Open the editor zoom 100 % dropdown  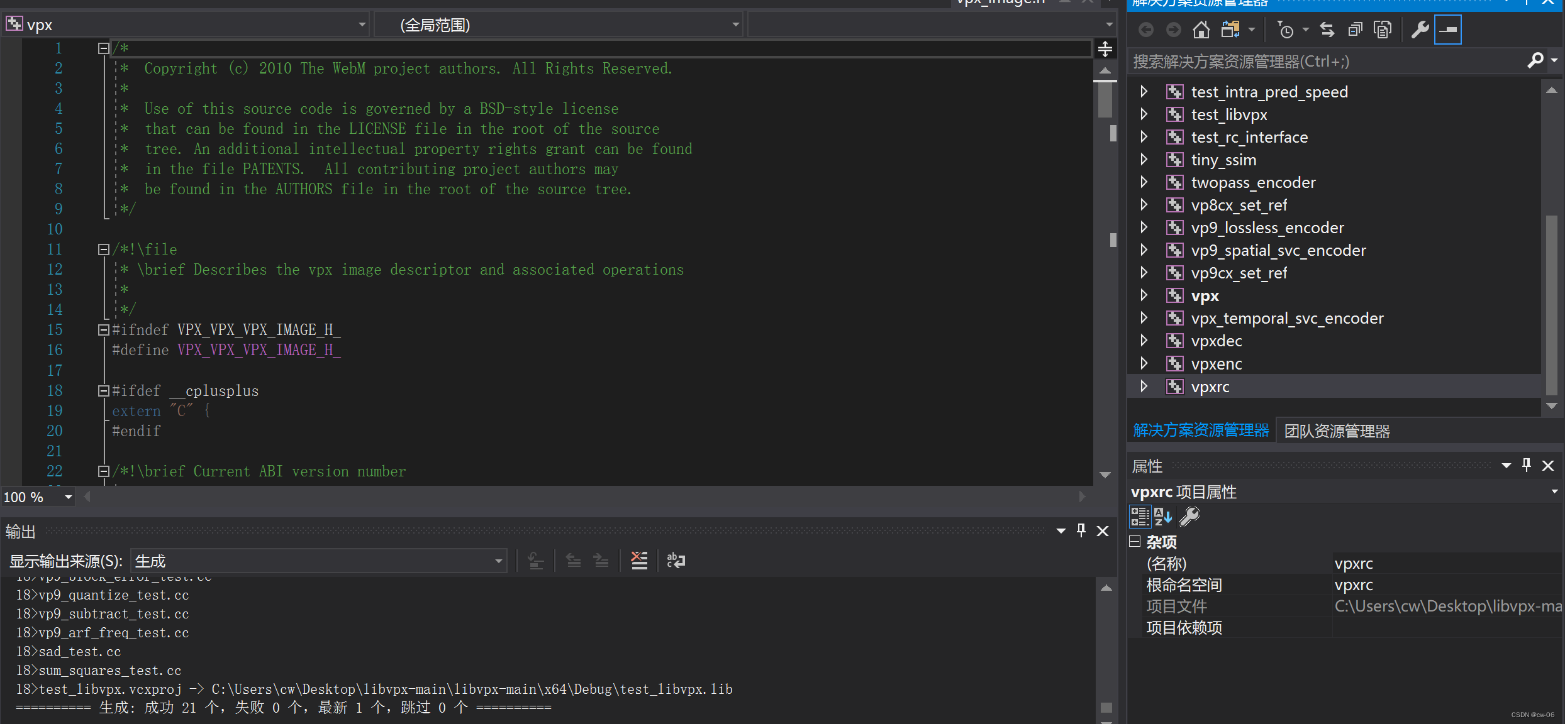(68, 497)
